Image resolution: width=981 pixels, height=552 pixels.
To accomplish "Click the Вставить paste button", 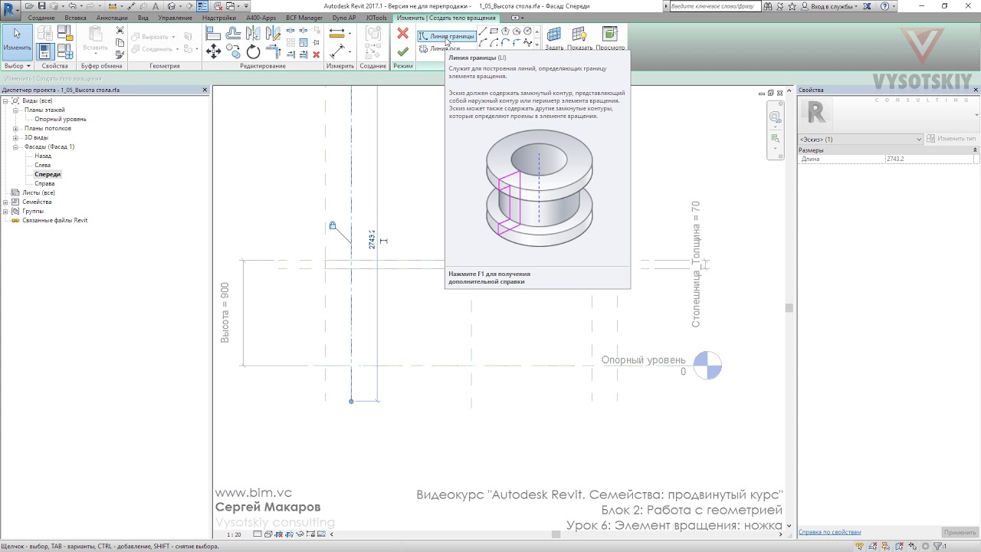I will point(96,41).
